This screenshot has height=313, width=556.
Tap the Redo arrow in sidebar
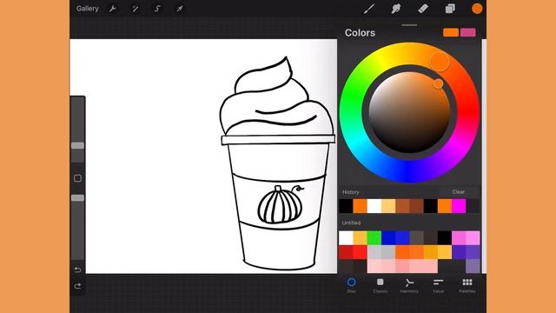(77, 286)
